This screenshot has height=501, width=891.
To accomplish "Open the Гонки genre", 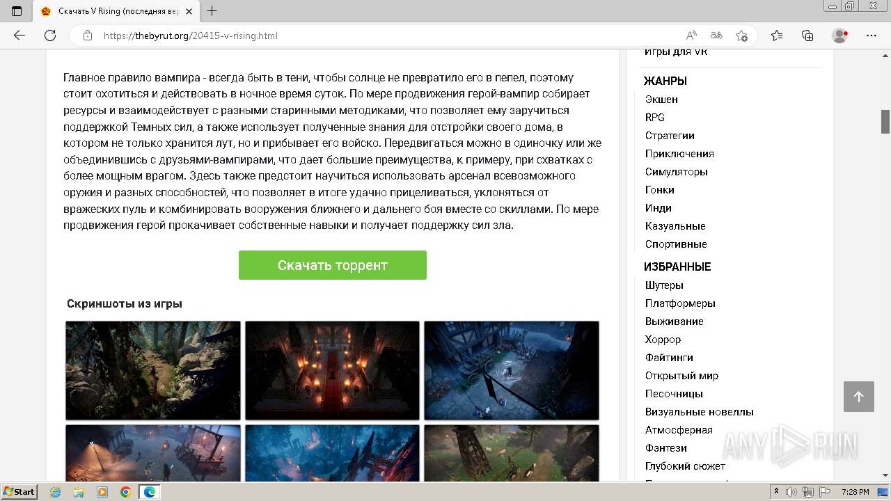I will [x=660, y=190].
